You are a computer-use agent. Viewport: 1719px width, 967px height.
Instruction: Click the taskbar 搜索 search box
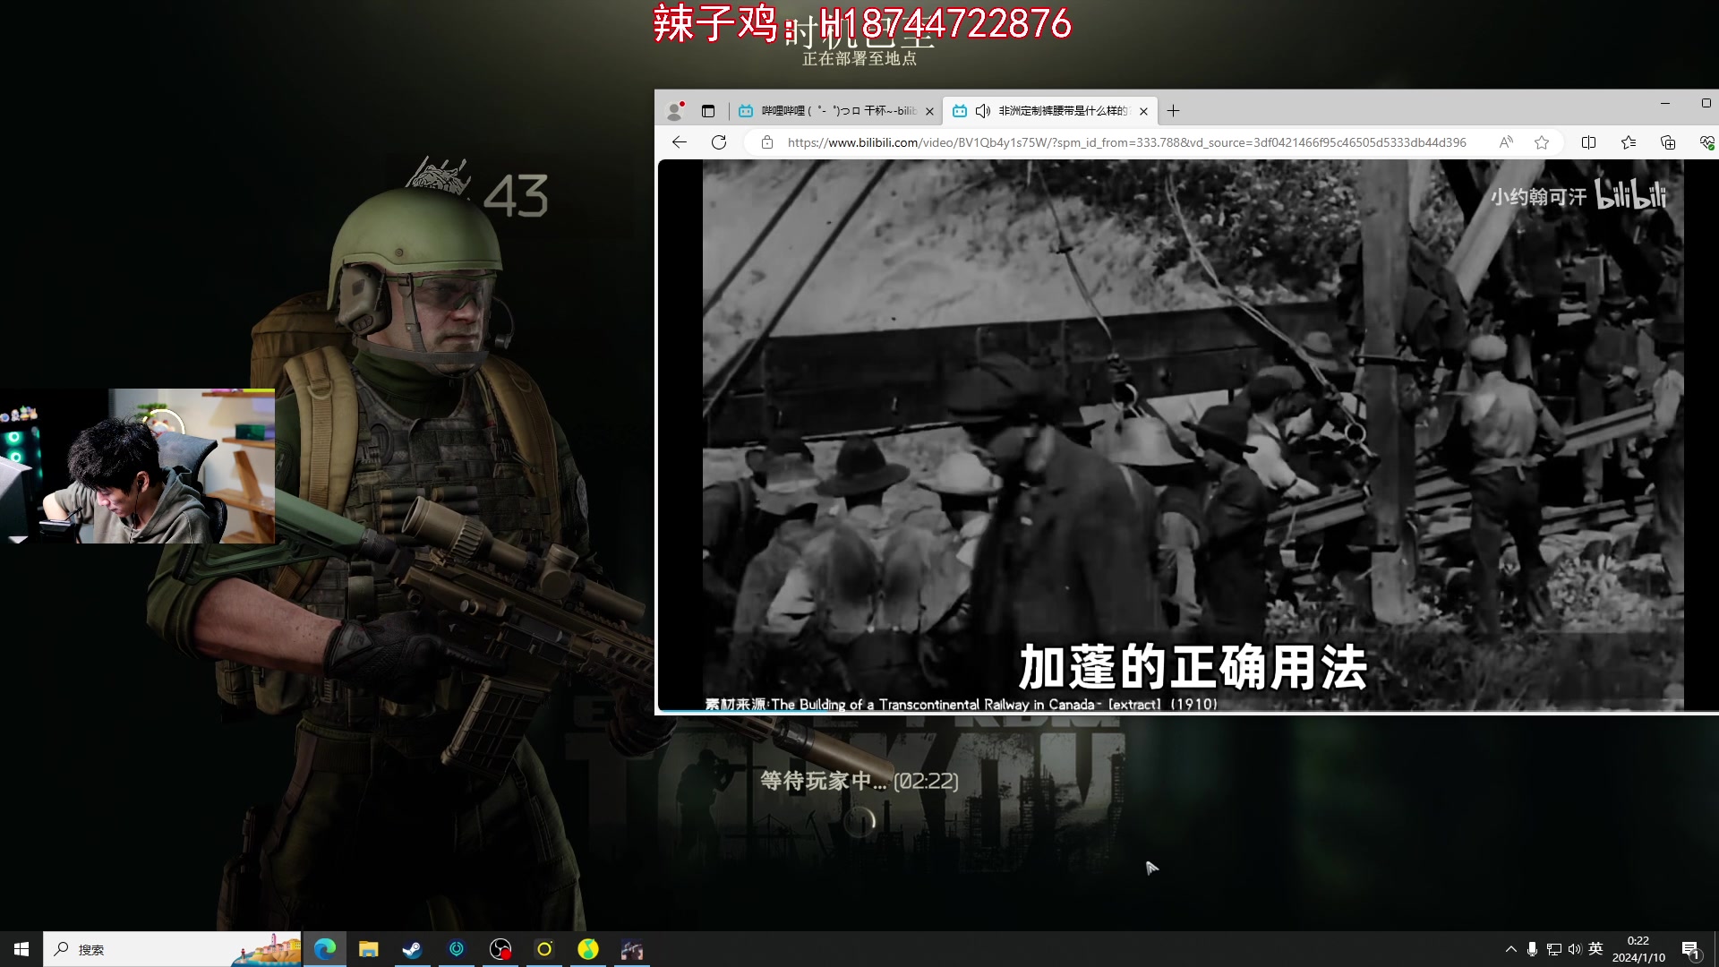(x=173, y=949)
